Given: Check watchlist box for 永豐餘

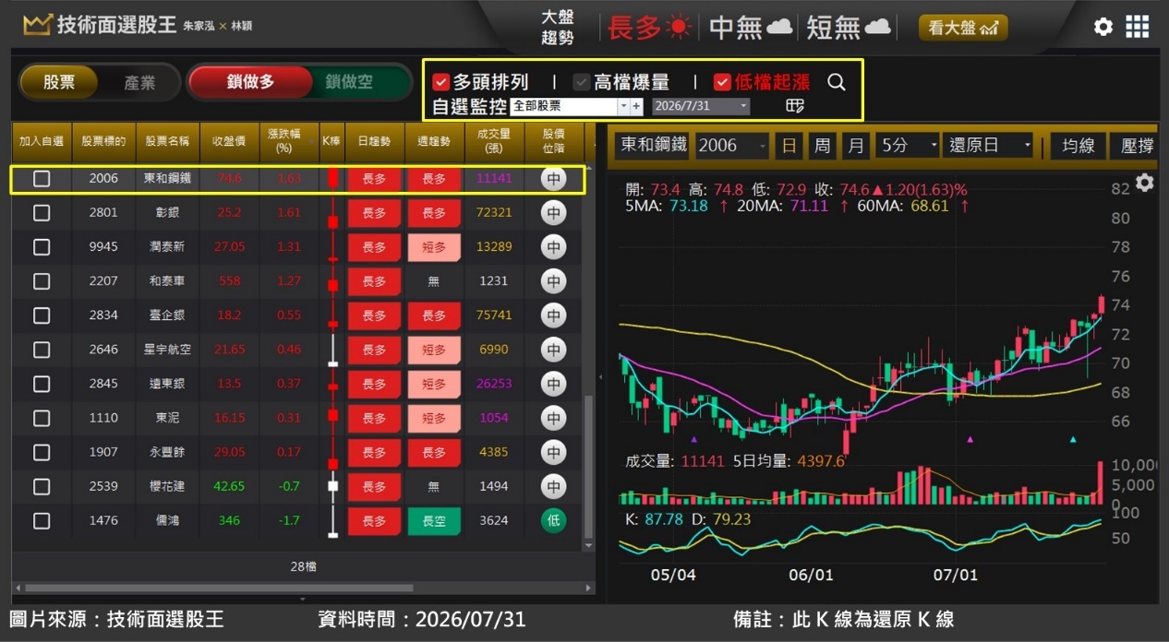Looking at the screenshot, I should pos(42,452).
